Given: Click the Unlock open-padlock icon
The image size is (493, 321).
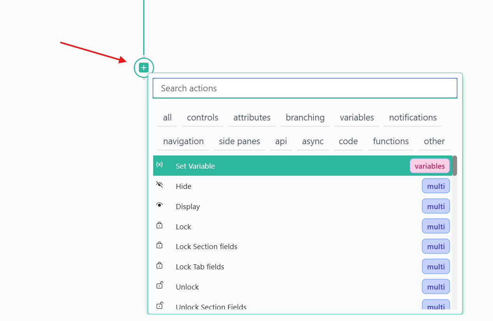Looking at the screenshot, I should coord(159,285).
